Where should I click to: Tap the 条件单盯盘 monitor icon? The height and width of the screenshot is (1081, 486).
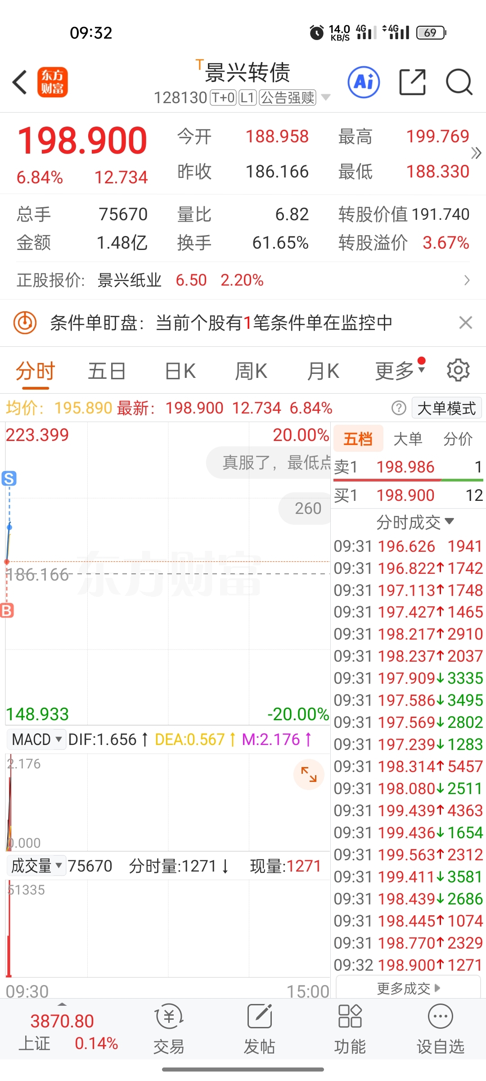(x=25, y=322)
